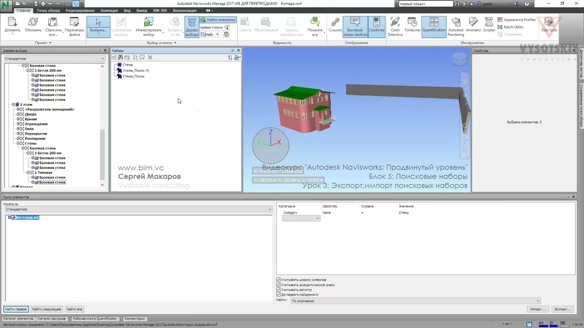584x328 pixels.
Task: Click the ViewCube in the 3D view
Action: coord(459,58)
